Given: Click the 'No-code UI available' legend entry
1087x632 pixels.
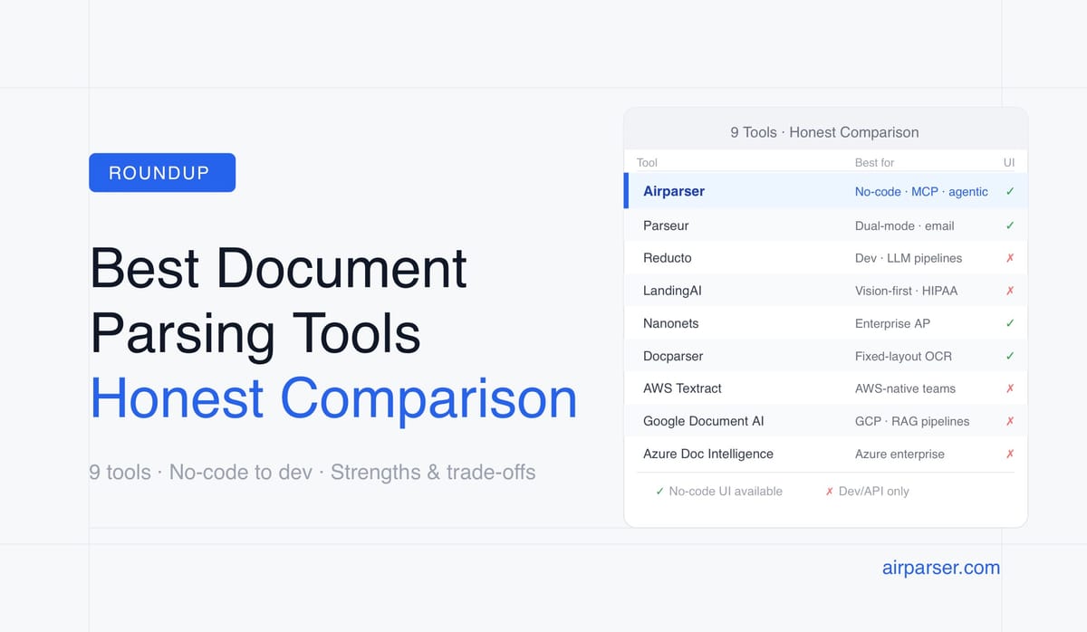Looking at the screenshot, I should tap(719, 491).
